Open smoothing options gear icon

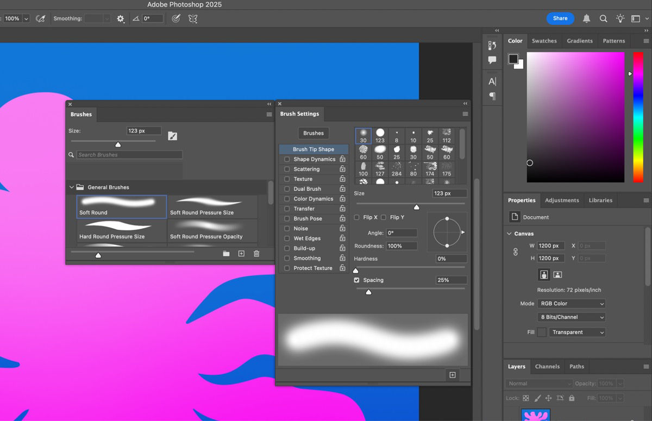121,18
